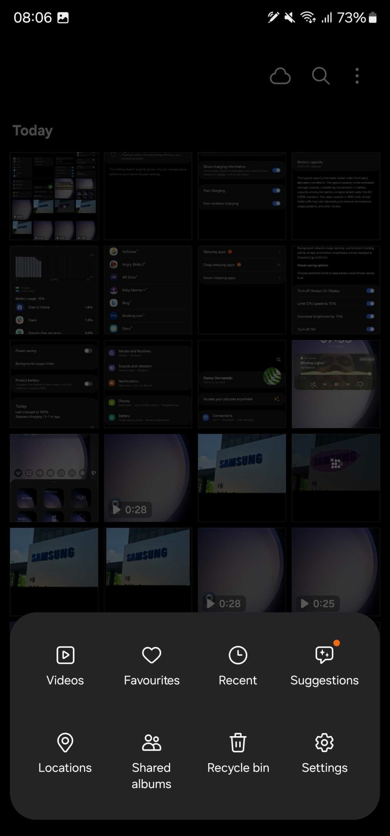The height and width of the screenshot is (836, 390).
Task: Open the AdSense app list screenshot
Action: coord(148,290)
